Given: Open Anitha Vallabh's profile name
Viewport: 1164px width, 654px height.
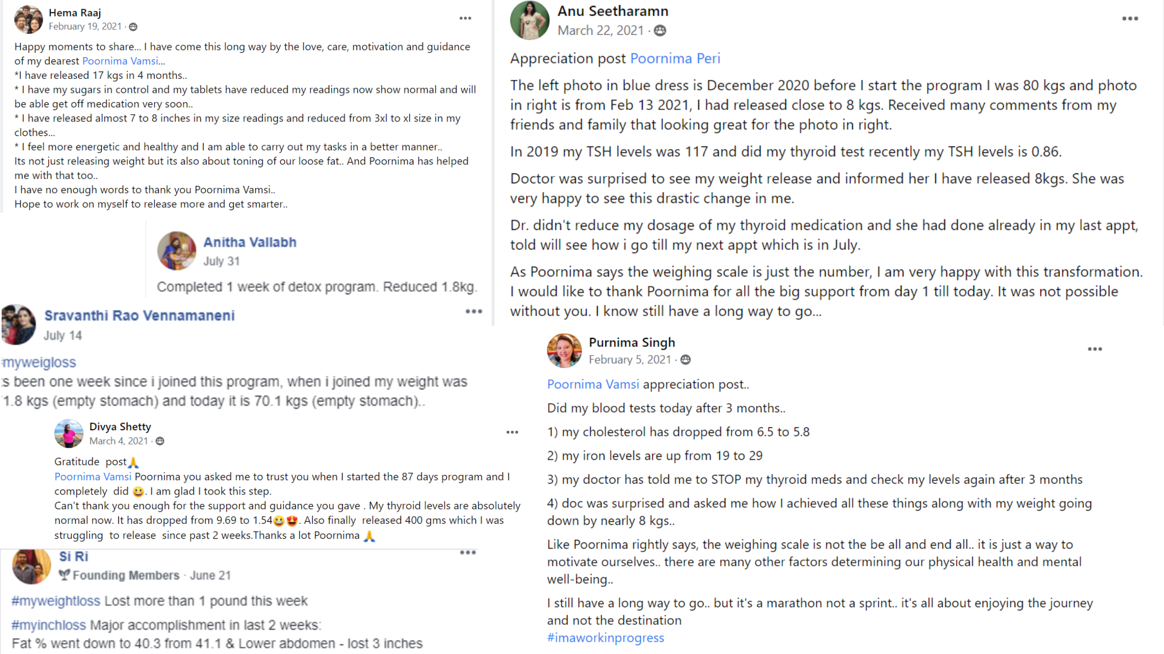Looking at the screenshot, I should click(x=249, y=242).
